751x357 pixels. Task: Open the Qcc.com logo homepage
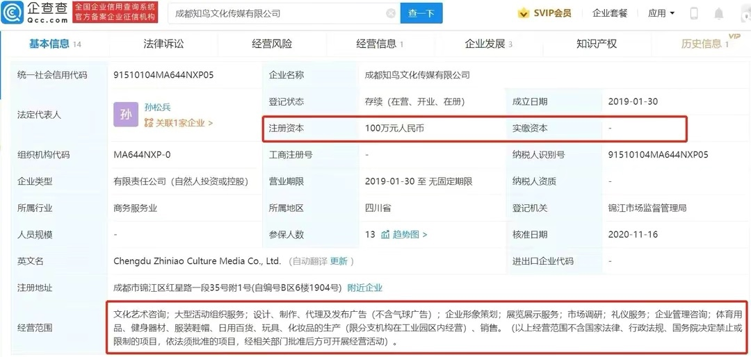click(35, 13)
